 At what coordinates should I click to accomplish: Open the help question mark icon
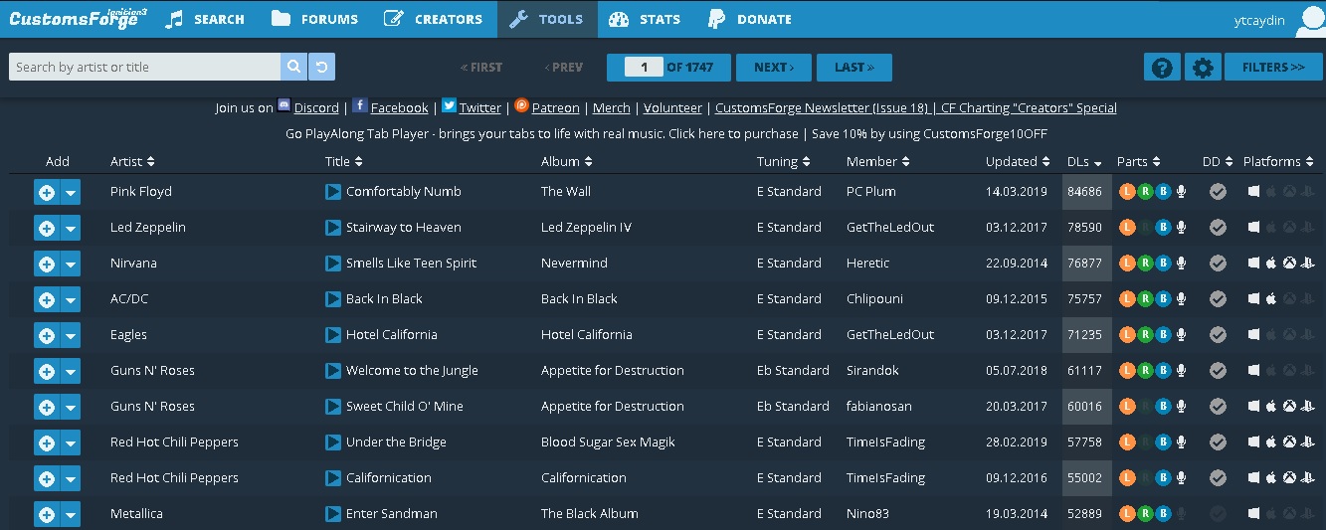click(x=1161, y=68)
